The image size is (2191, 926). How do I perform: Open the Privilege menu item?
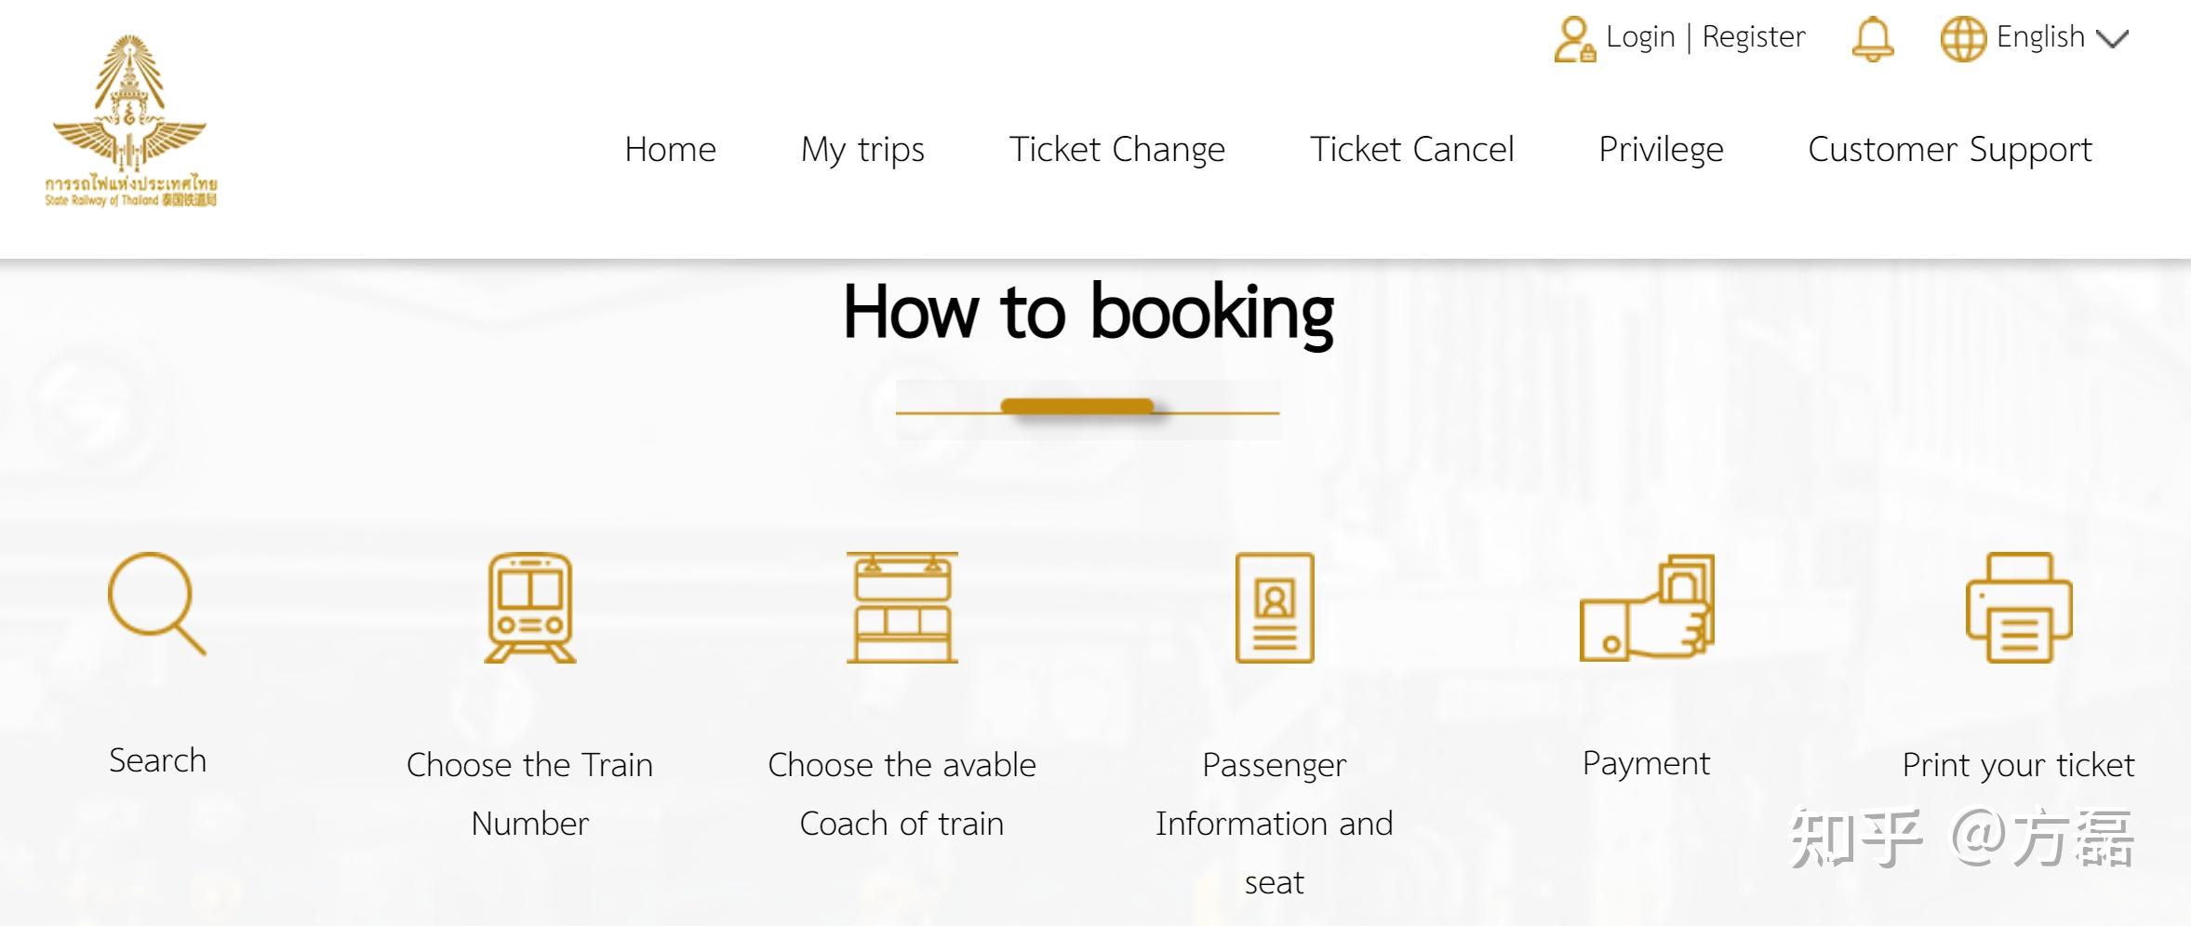tap(1661, 149)
